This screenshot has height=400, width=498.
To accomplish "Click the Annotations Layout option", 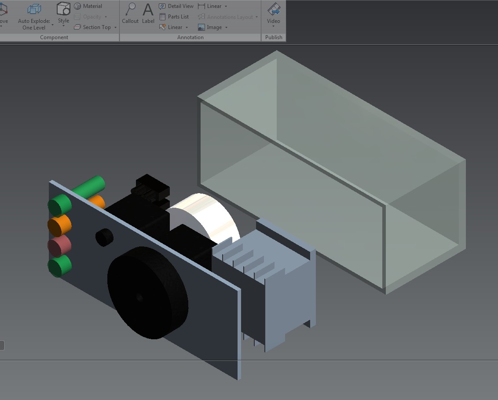I will click(x=226, y=17).
